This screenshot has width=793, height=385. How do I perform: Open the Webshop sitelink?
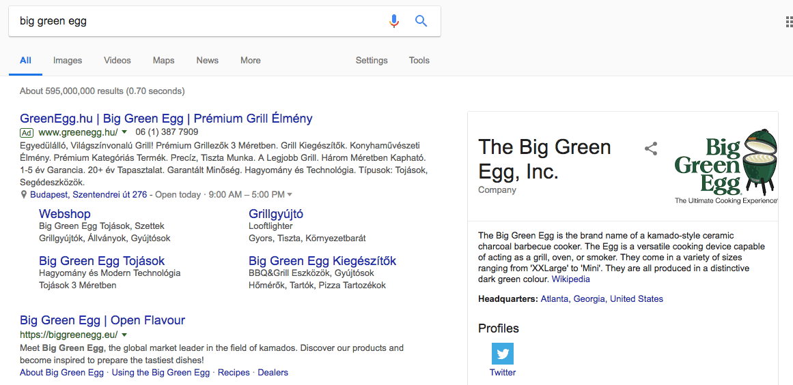65,213
